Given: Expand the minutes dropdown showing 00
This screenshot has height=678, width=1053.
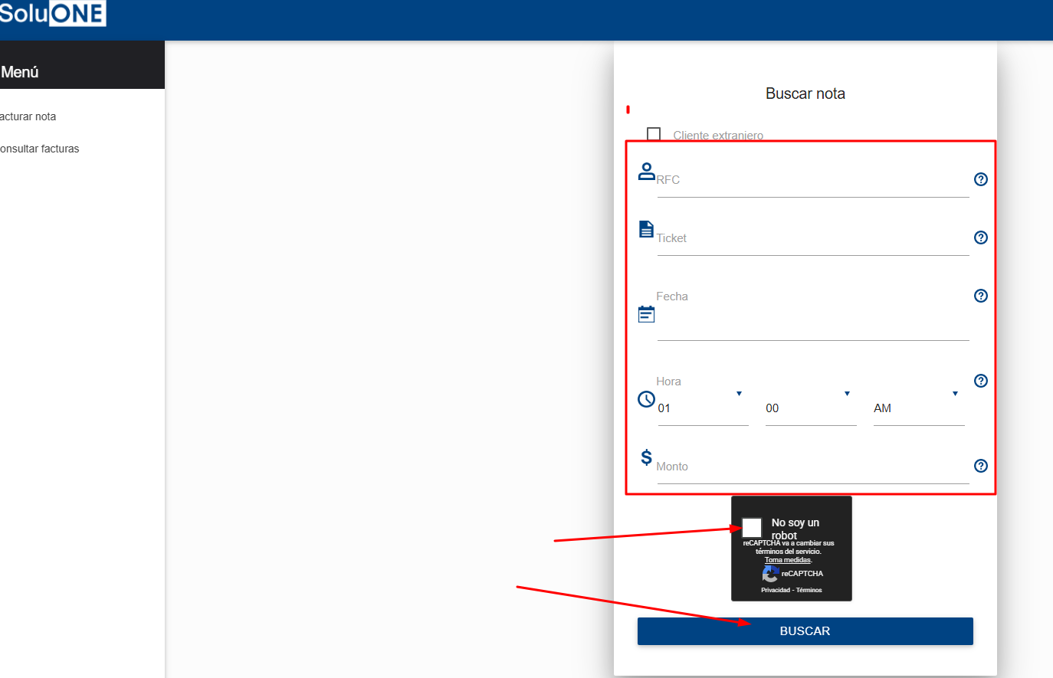Looking at the screenshot, I should [x=810, y=408].
